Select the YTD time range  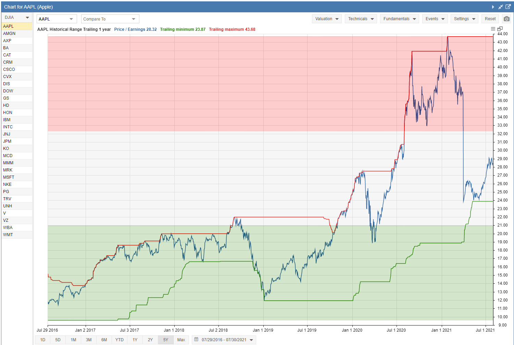click(x=120, y=340)
